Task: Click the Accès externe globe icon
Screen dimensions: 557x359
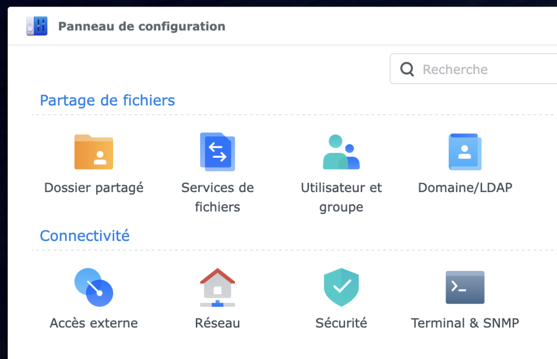Action: [x=94, y=287]
